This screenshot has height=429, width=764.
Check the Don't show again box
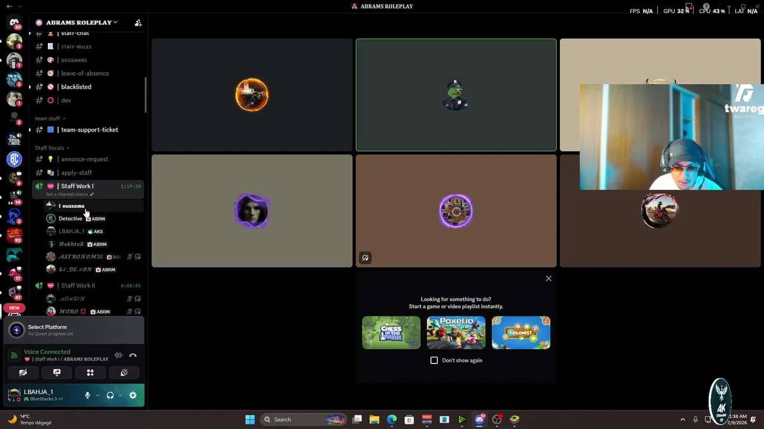pyautogui.click(x=434, y=360)
